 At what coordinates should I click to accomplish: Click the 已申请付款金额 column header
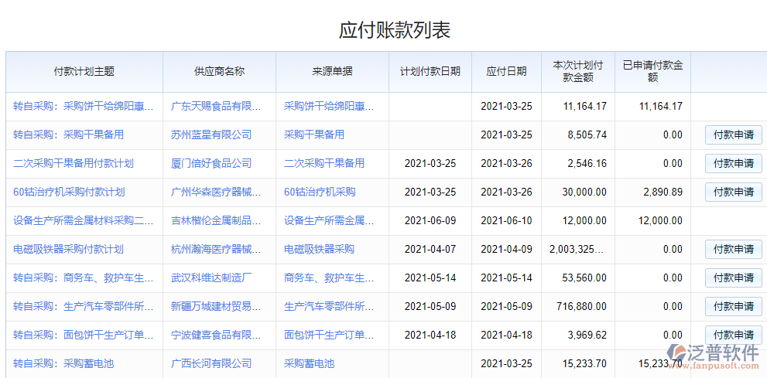652,71
